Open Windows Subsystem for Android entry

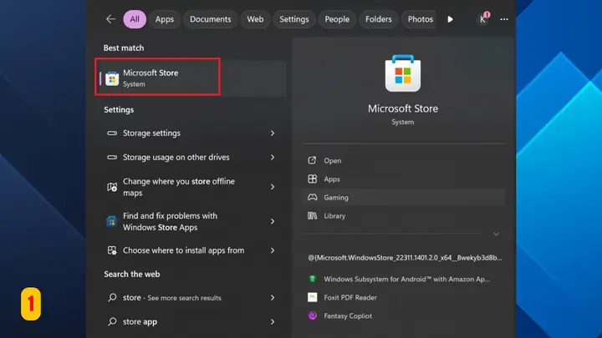click(403, 279)
